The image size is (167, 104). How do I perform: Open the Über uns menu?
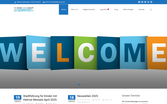click(74, 9)
